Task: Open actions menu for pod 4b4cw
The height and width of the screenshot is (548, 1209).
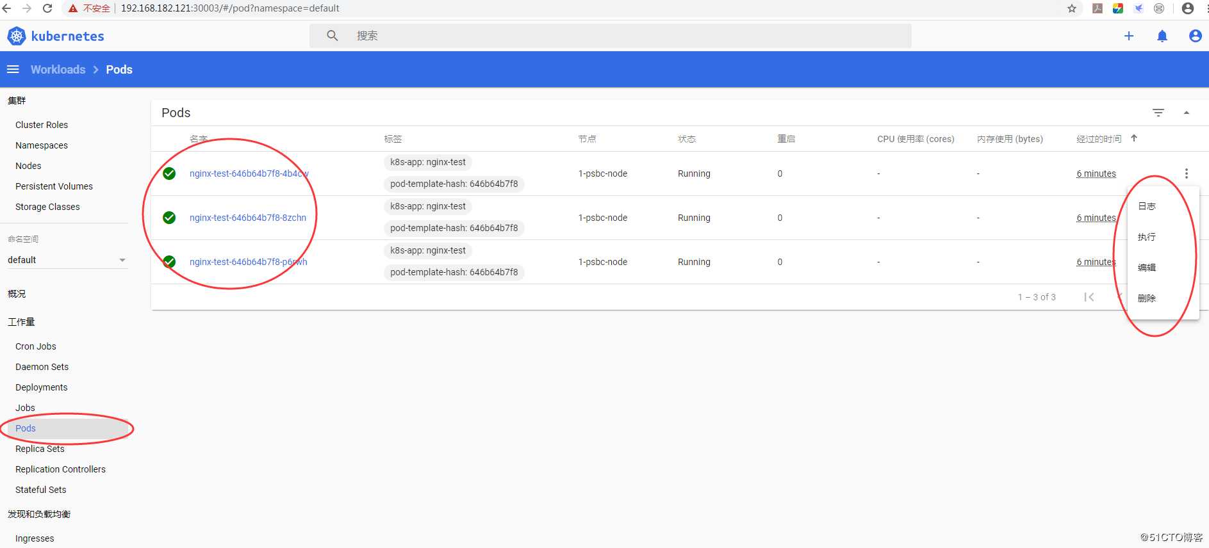Action: 1187,173
